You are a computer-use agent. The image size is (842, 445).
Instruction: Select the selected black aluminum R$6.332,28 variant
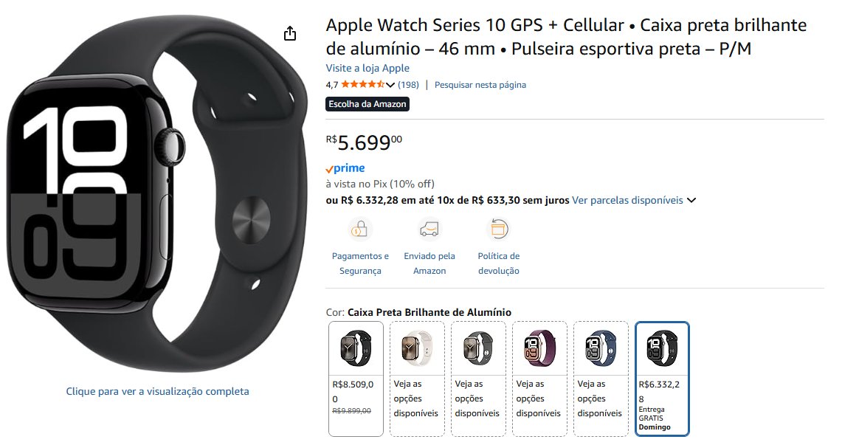click(662, 379)
